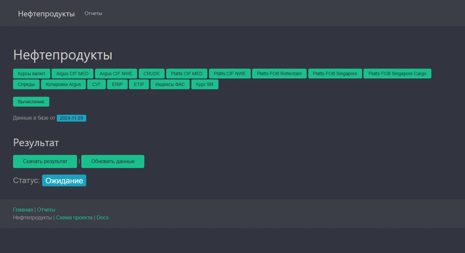Click the Курсы валют button
This screenshot has width=465, height=253.
(32, 74)
